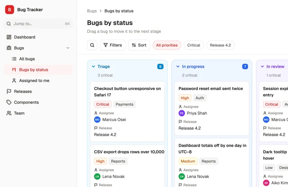This screenshot has width=288, height=187.
Task: Open Password reset email sent twice card
Action: (212, 109)
